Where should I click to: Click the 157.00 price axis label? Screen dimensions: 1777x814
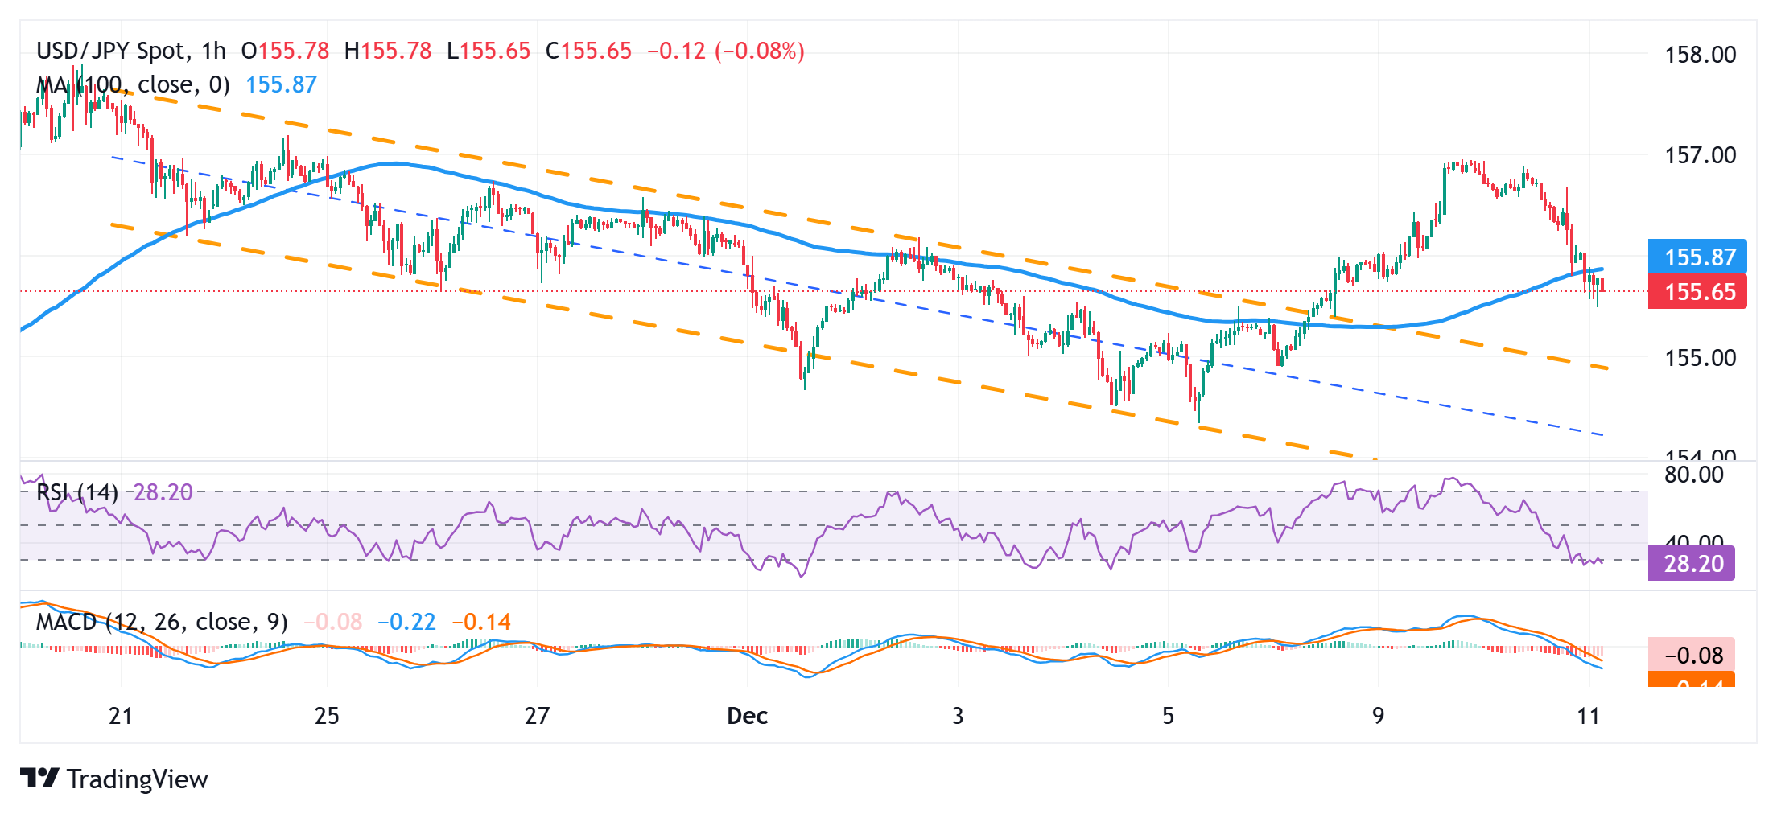[1700, 154]
